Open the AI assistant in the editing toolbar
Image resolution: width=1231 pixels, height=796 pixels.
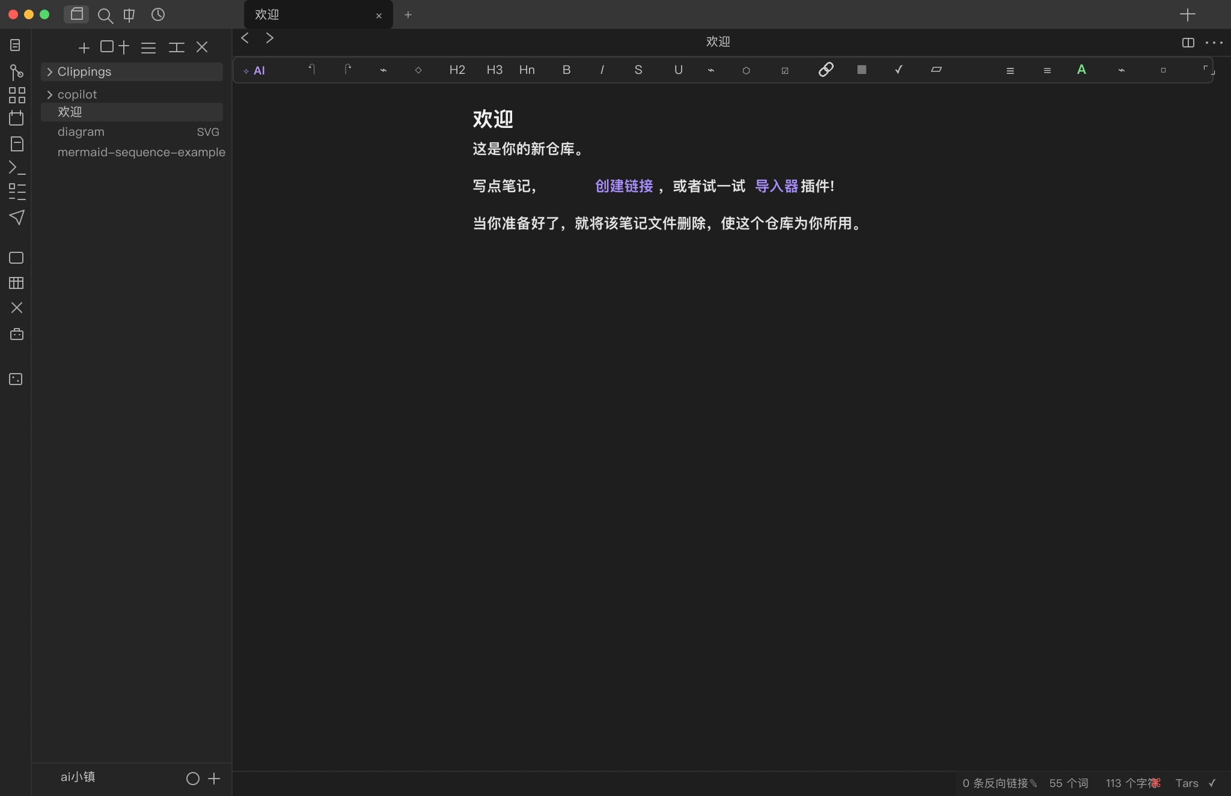pos(255,70)
